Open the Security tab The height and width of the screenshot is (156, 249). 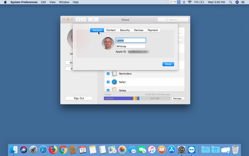tap(125, 30)
